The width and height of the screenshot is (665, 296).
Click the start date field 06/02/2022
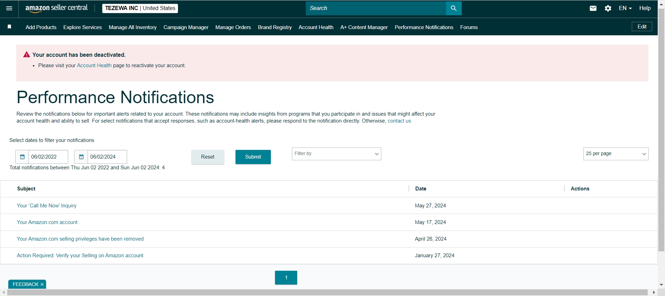tap(48, 157)
